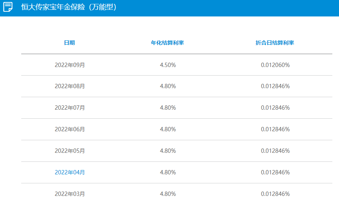This screenshot has height=201, width=339.
Task: Click the 0.012846% daily rate for 2022年05月
Action: (x=275, y=151)
